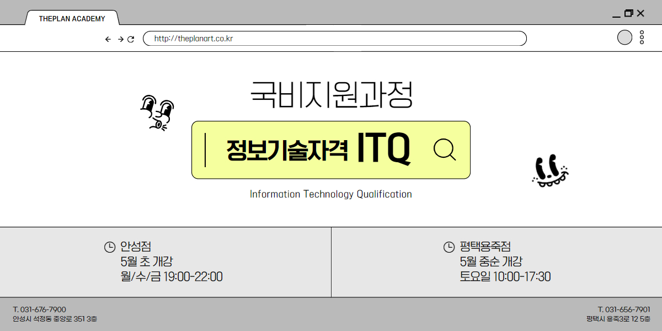Viewport: 662px width, 331px height.
Task: Click address 평택시 용죽3로 12 5층
Action: [618, 319]
